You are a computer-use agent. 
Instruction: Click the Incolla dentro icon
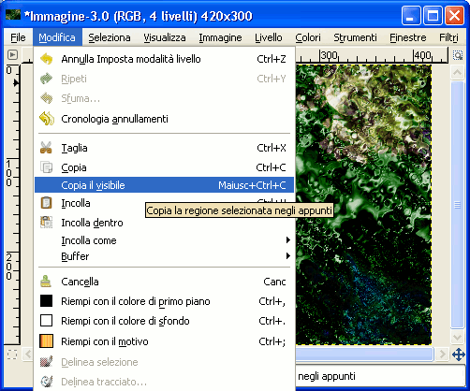coord(47,223)
